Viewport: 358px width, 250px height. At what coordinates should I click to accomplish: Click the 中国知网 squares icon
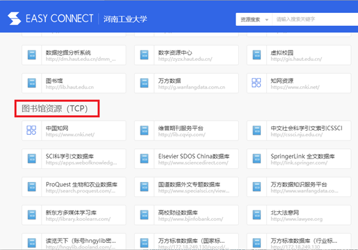pos(31,130)
